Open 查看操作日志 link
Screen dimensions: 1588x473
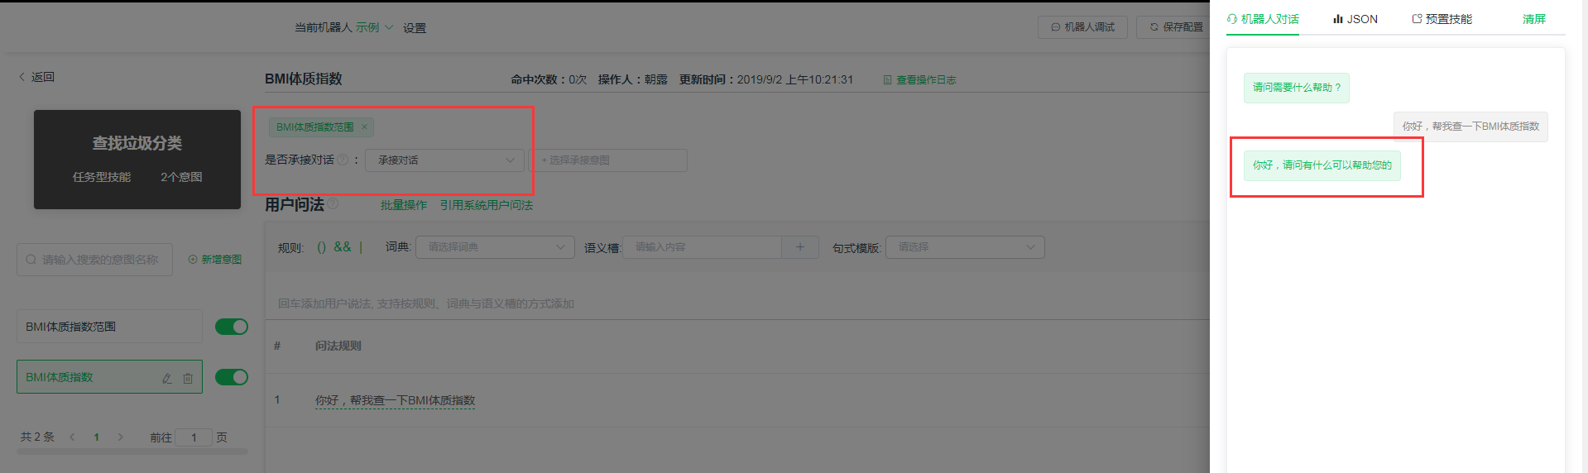pos(920,80)
